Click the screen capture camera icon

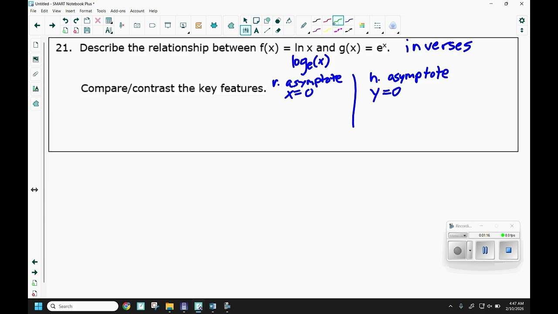[137, 26]
